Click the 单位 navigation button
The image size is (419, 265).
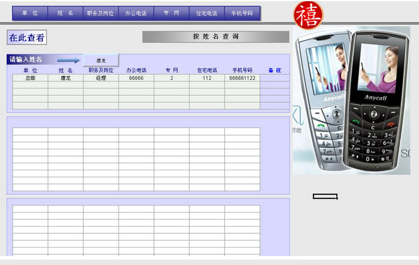coord(30,13)
